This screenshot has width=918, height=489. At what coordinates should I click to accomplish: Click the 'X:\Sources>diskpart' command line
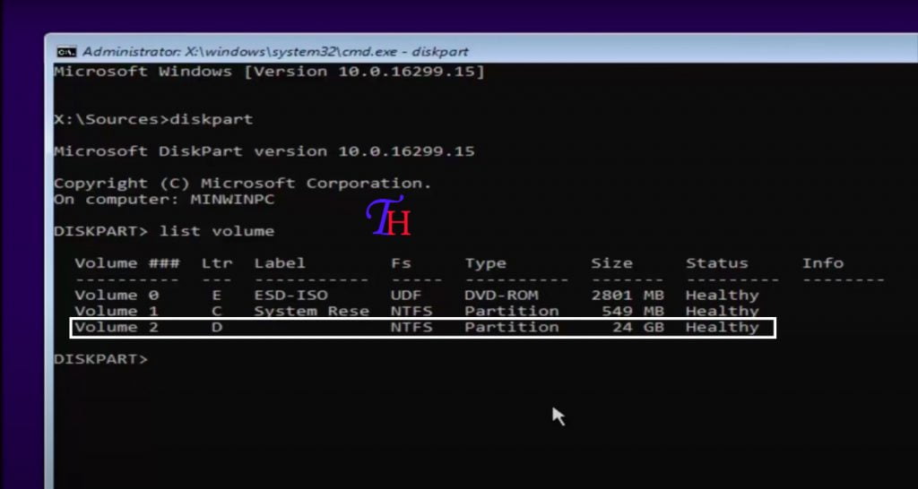tap(153, 119)
